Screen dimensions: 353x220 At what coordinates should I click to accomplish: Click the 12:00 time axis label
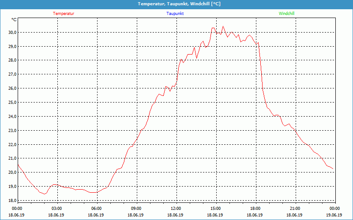[x=176, y=209]
